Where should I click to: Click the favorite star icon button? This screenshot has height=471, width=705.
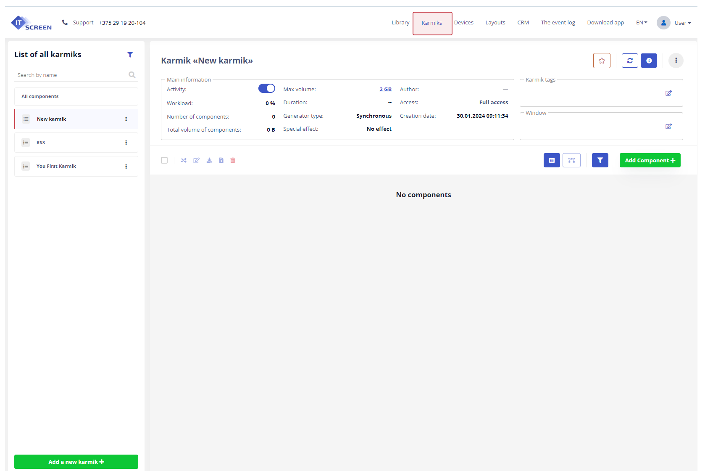(x=602, y=61)
